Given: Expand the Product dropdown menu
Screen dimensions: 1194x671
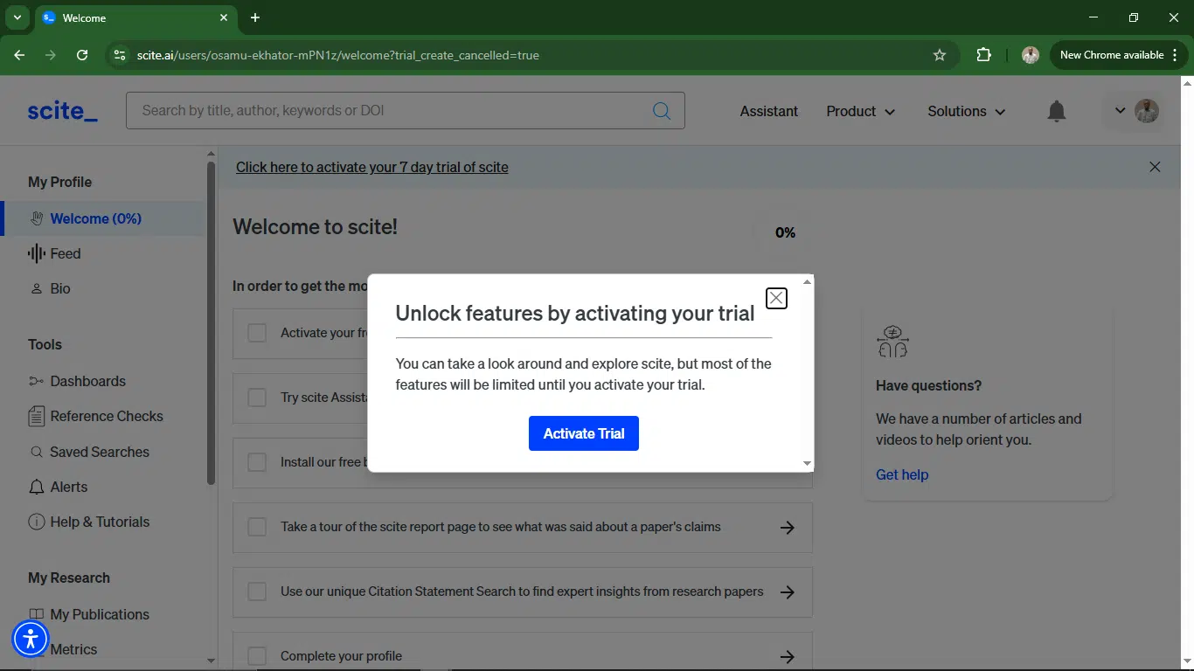Looking at the screenshot, I should coord(861,111).
